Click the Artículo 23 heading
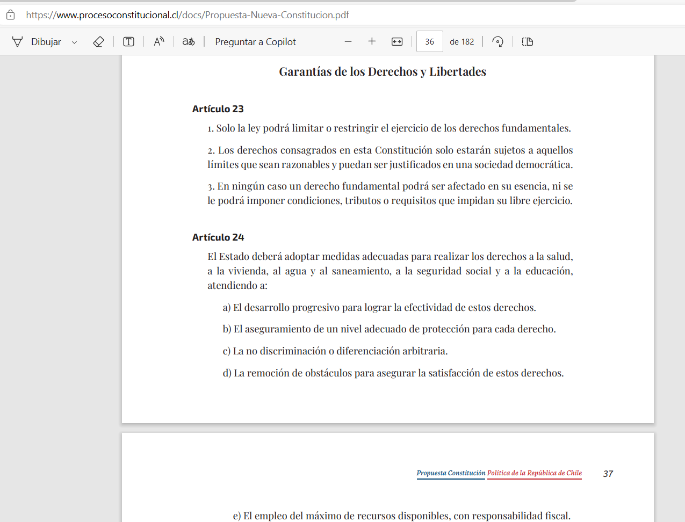Screen dimensions: 685x522 (218, 109)
